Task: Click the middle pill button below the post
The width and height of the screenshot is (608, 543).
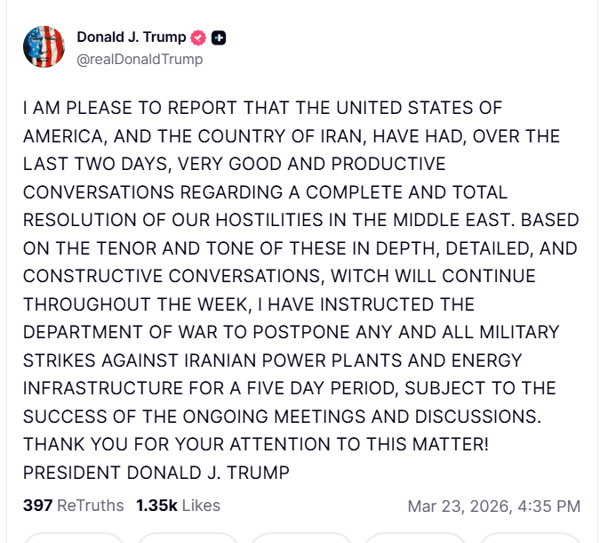Action: pos(302,537)
